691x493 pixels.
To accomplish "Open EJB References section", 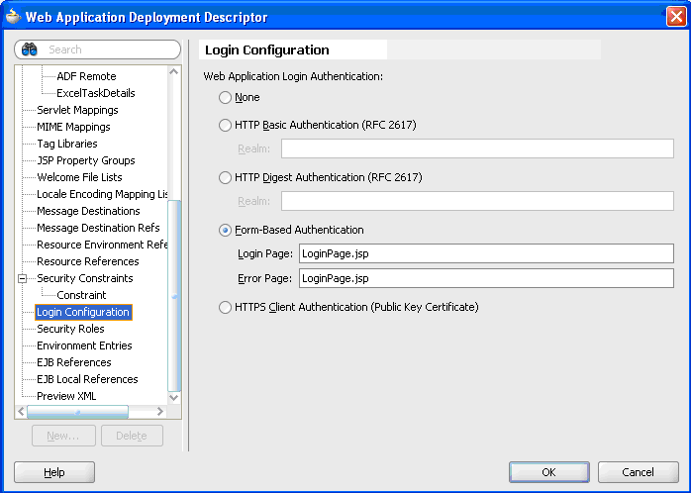I will (x=74, y=362).
